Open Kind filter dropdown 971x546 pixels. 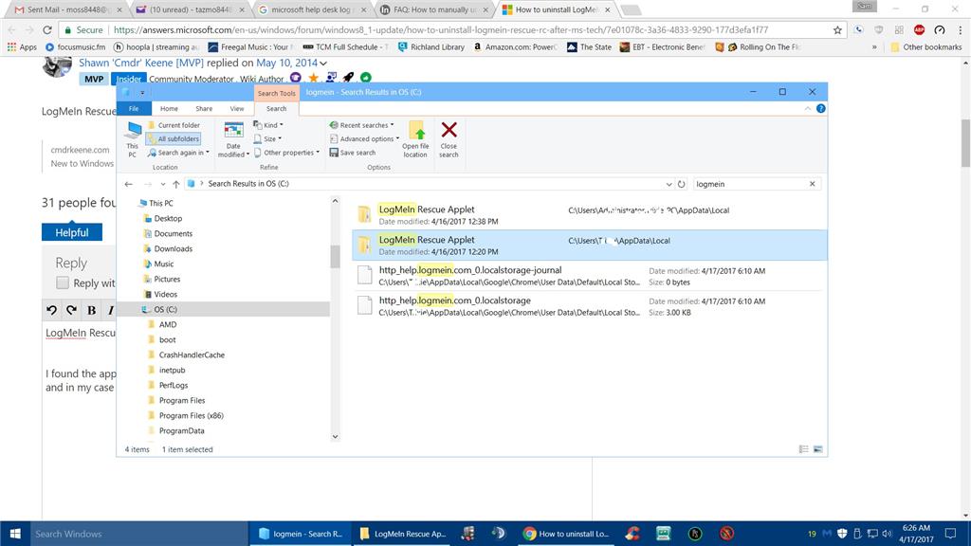point(268,125)
